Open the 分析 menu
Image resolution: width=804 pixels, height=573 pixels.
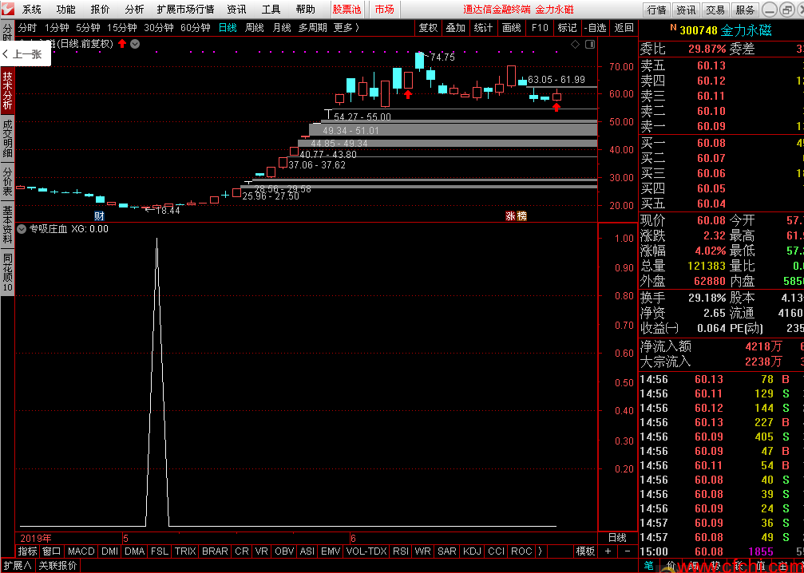coord(134,10)
